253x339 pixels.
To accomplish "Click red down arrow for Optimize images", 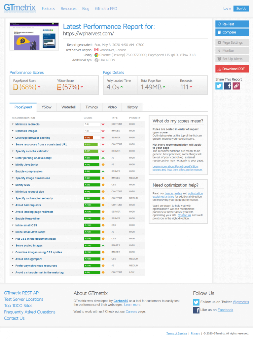I will coord(103,131).
